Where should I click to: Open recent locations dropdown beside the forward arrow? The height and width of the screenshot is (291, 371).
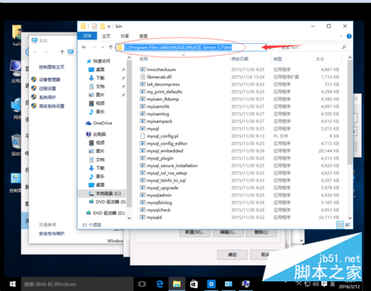[x=103, y=47]
